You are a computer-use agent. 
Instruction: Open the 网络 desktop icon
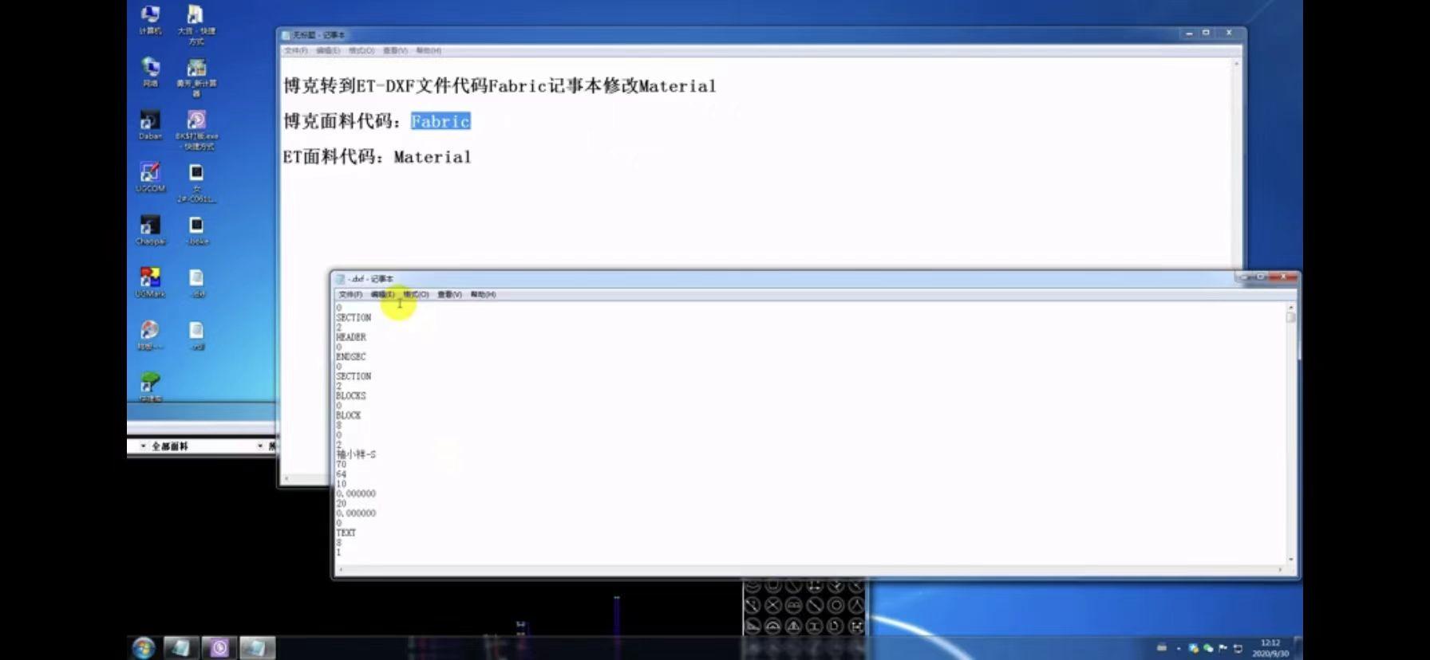pos(149,72)
